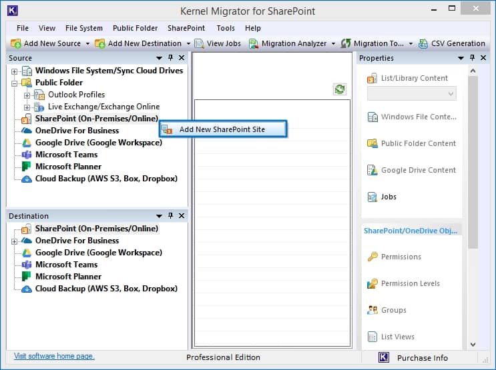Click the Purchase Info button

pyautogui.click(x=423, y=358)
